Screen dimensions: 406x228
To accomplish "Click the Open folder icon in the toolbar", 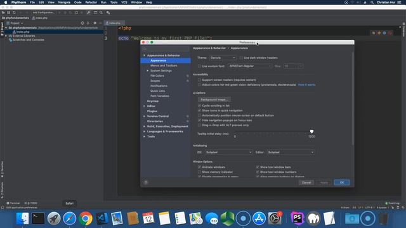I will [3, 13].
